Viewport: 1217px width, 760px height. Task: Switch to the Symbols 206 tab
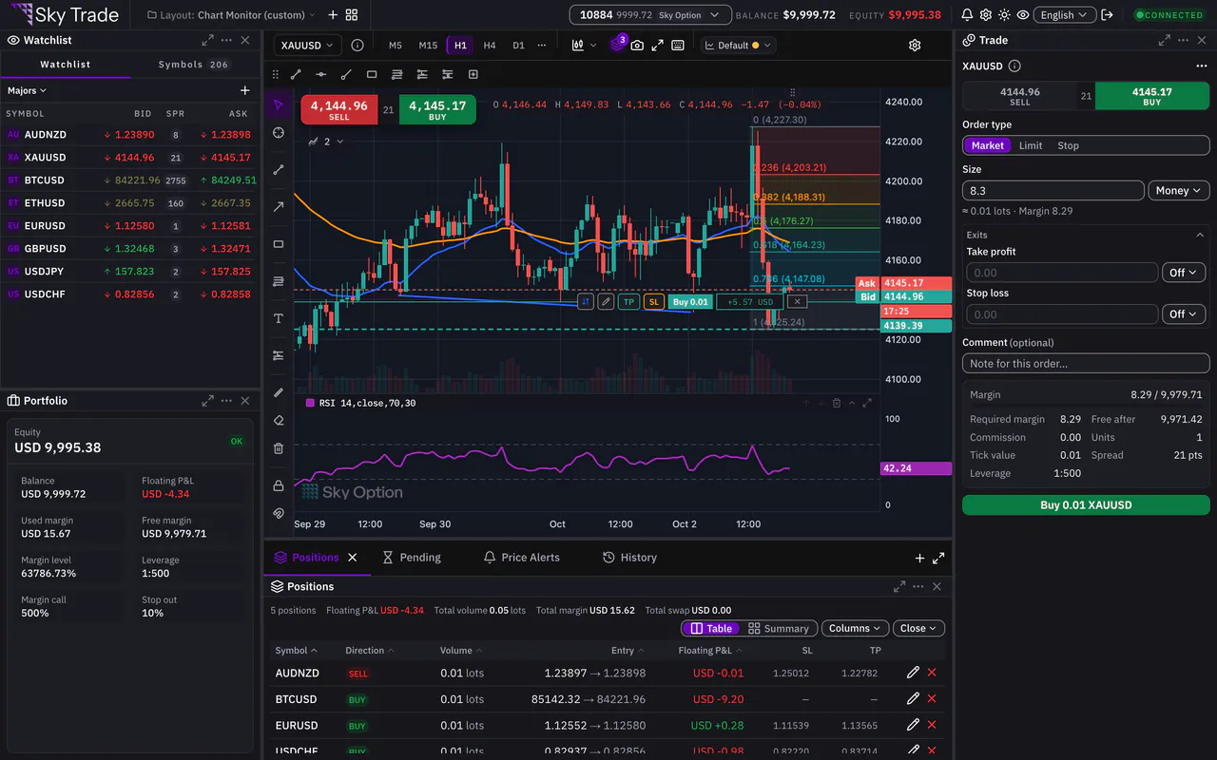tap(194, 65)
